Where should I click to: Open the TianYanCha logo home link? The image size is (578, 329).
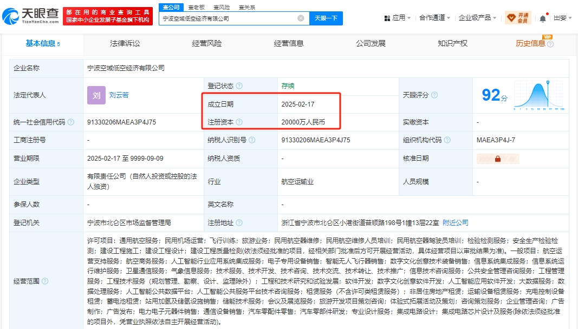coord(30,16)
